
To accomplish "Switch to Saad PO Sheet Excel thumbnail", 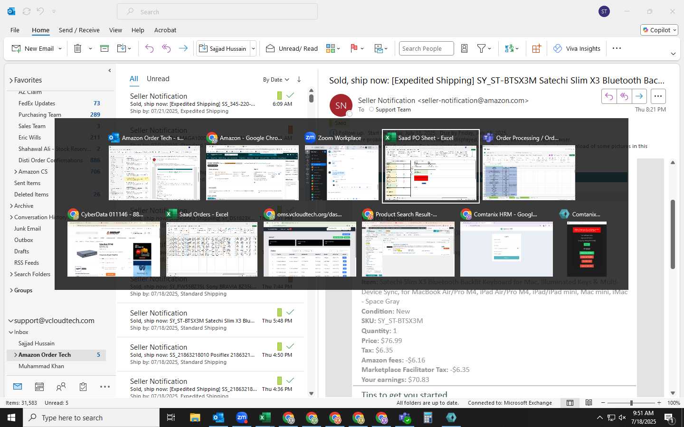I will (431, 166).
